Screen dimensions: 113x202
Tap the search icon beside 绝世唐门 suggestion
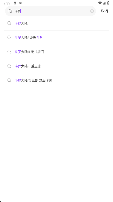9,52
